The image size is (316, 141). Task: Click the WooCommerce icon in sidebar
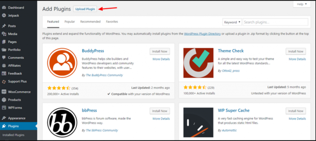click(x=4, y=92)
